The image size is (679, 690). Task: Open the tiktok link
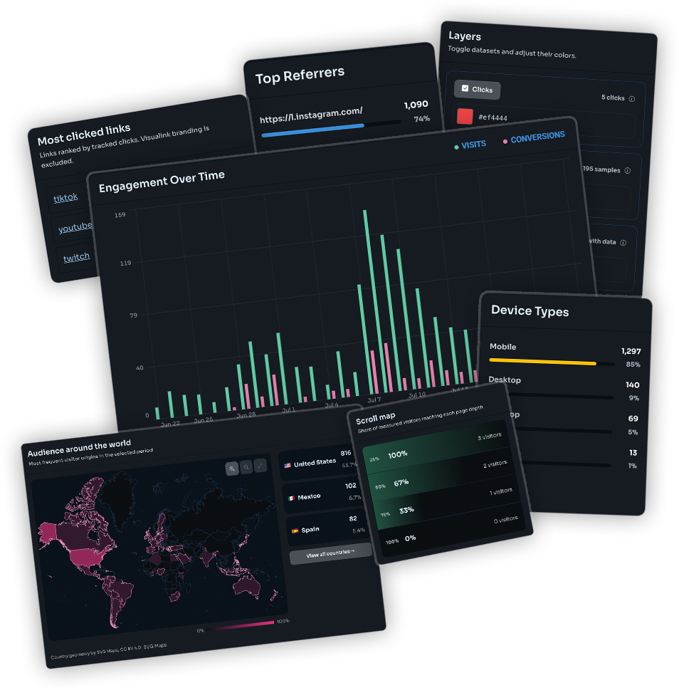click(x=65, y=198)
